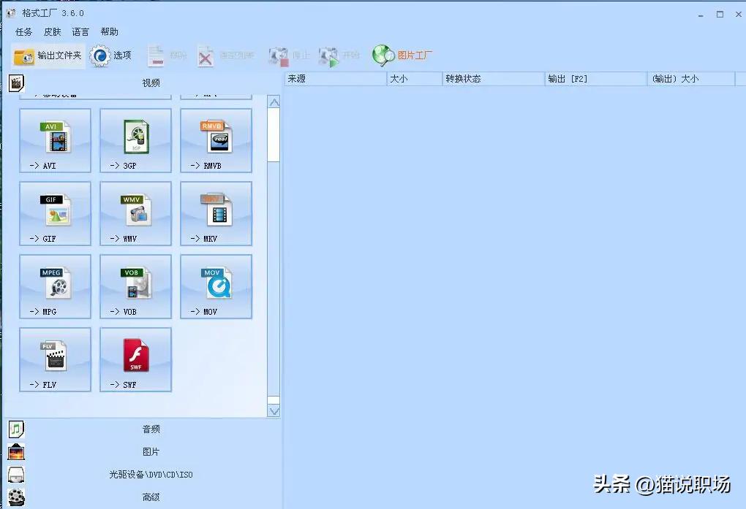Click the 选项 options button

coord(111,56)
